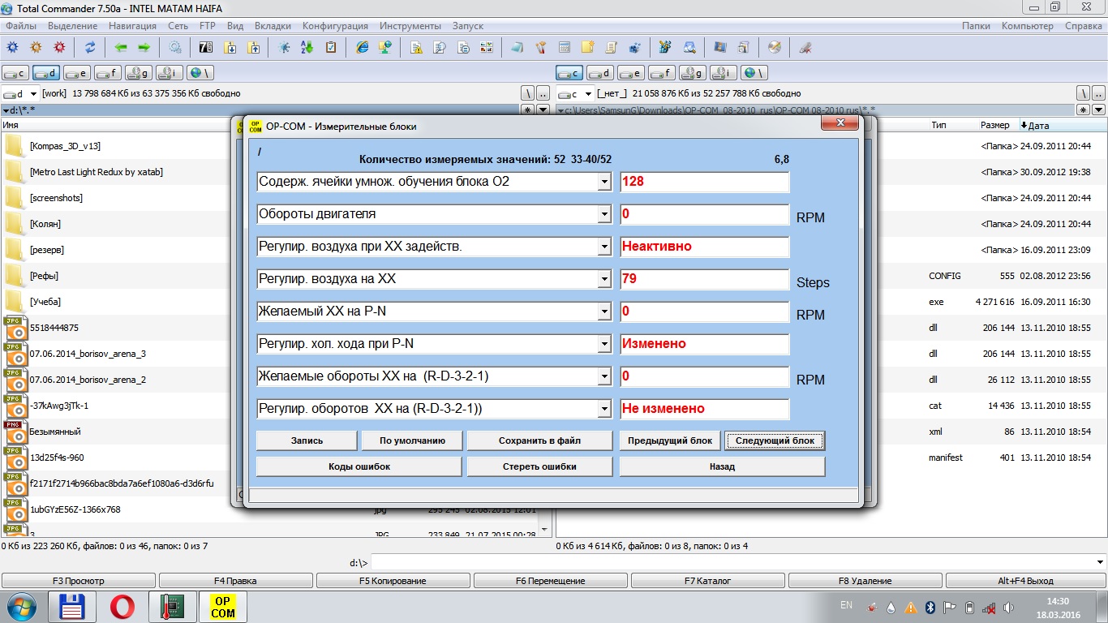Select drive e in right panel drive bar
Screen dimensions: 1108x623
coord(631,73)
